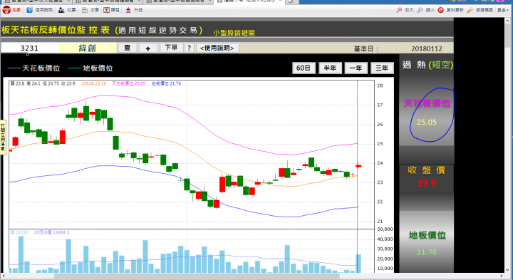Click the latest volume bar at chart's right
The width and height of the screenshot is (513, 280).
[x=358, y=264]
